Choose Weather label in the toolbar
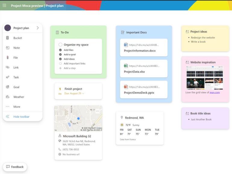232x174 pixels. click(x=19, y=97)
